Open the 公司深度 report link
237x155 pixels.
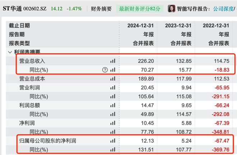[x=223, y=9]
